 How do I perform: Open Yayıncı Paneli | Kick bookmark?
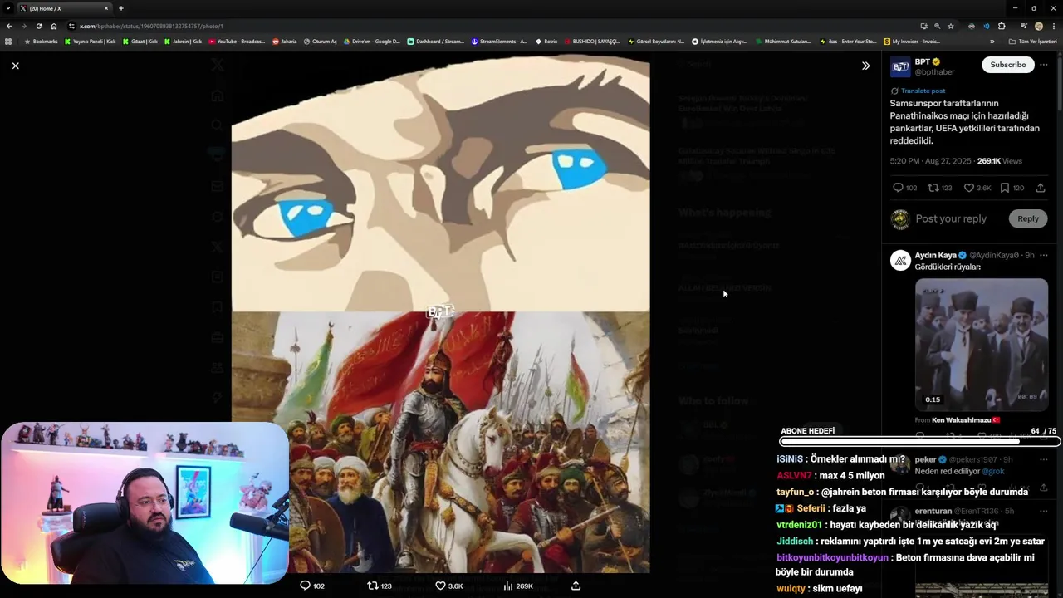90,41
